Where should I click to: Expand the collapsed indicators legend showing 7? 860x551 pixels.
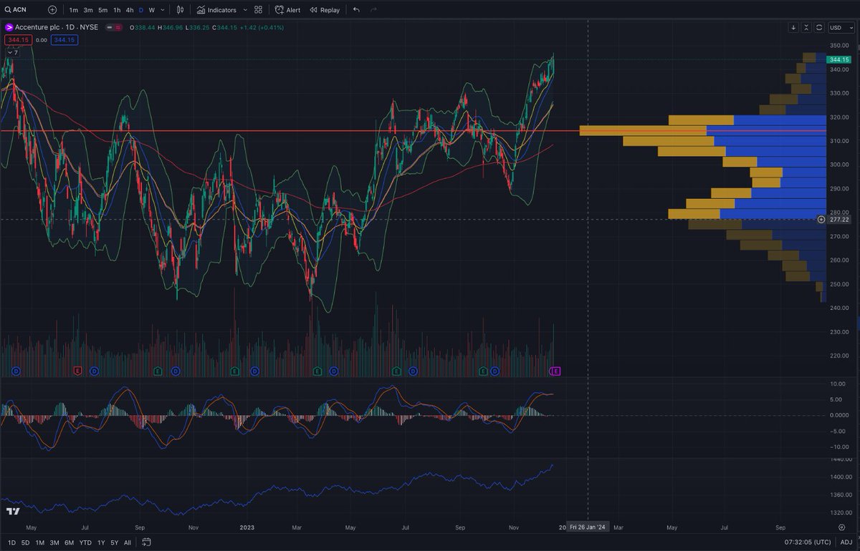click(13, 52)
